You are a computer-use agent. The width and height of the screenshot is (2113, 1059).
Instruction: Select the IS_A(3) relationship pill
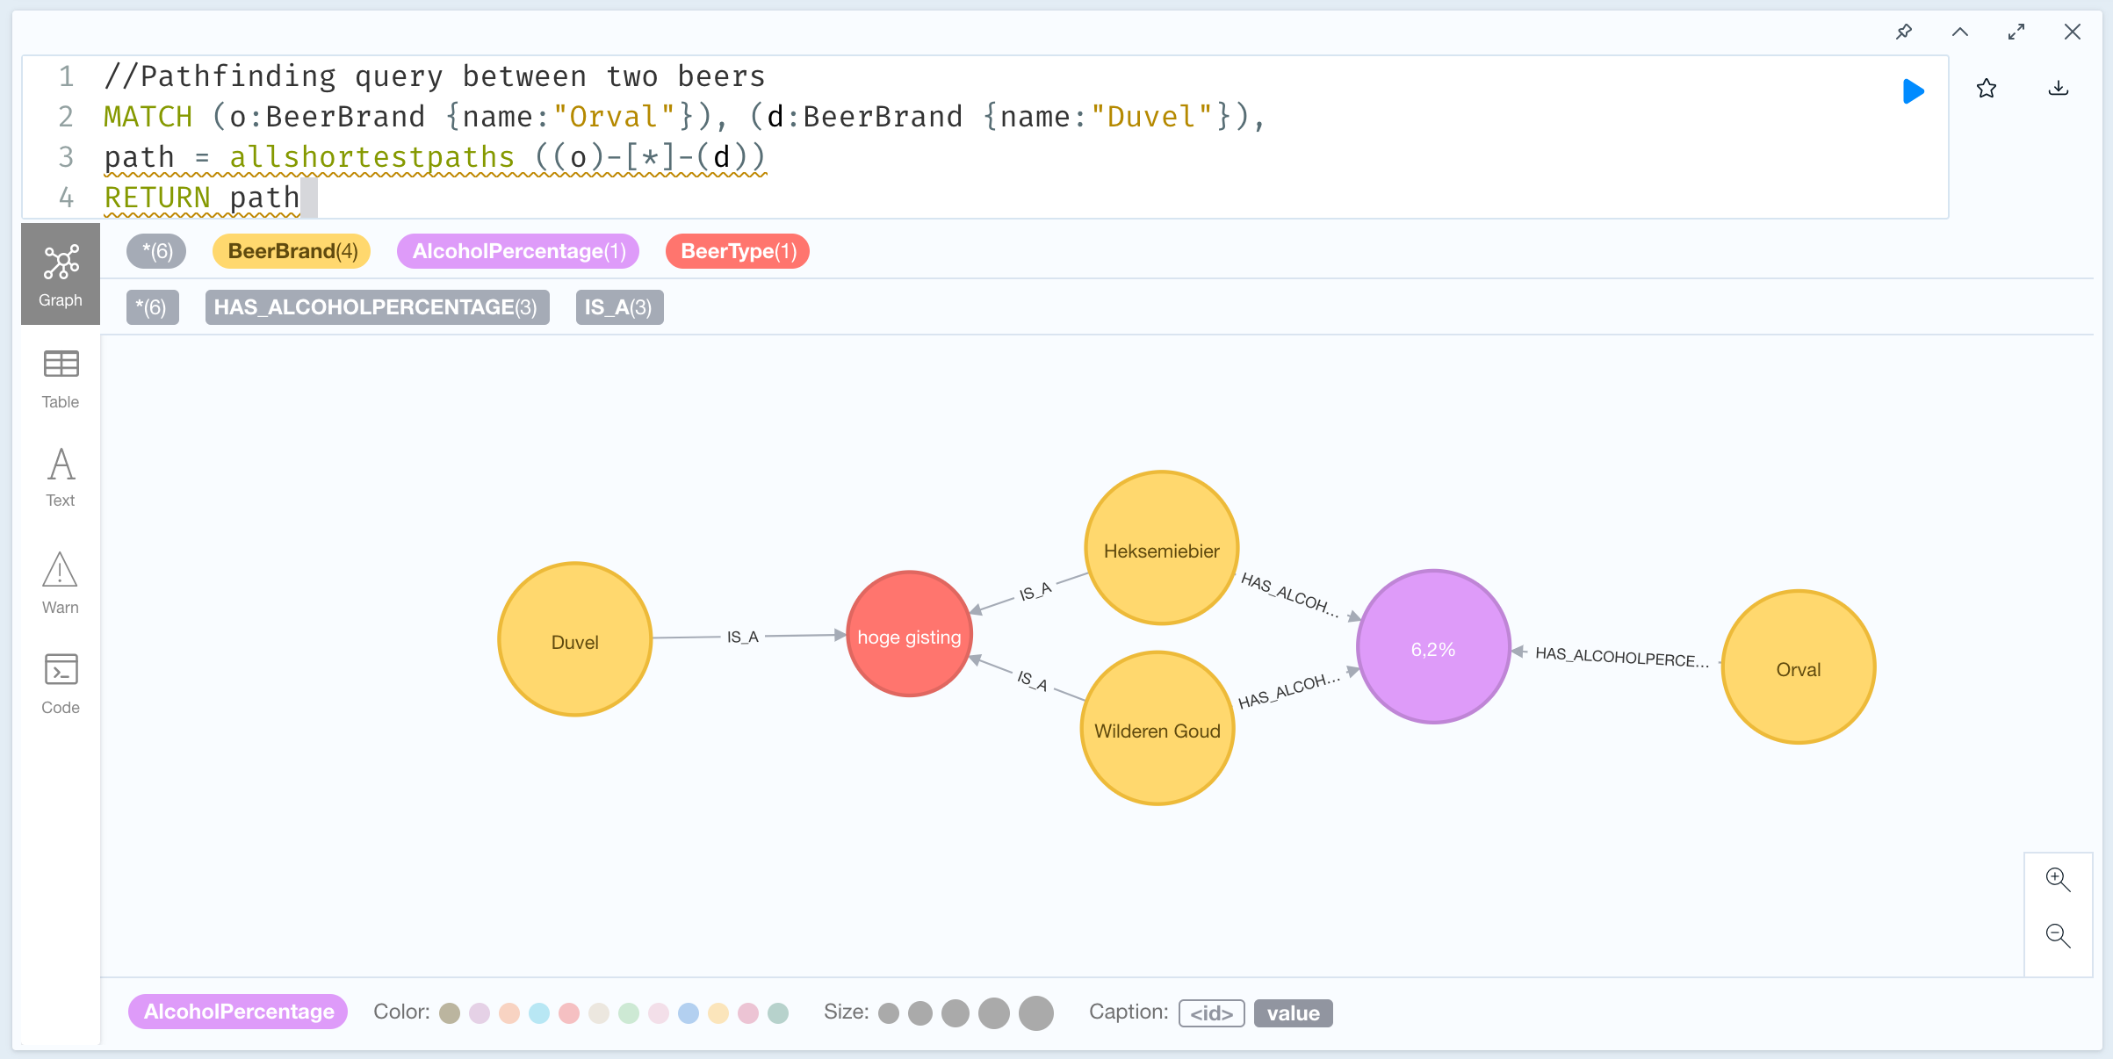pyautogui.click(x=619, y=307)
